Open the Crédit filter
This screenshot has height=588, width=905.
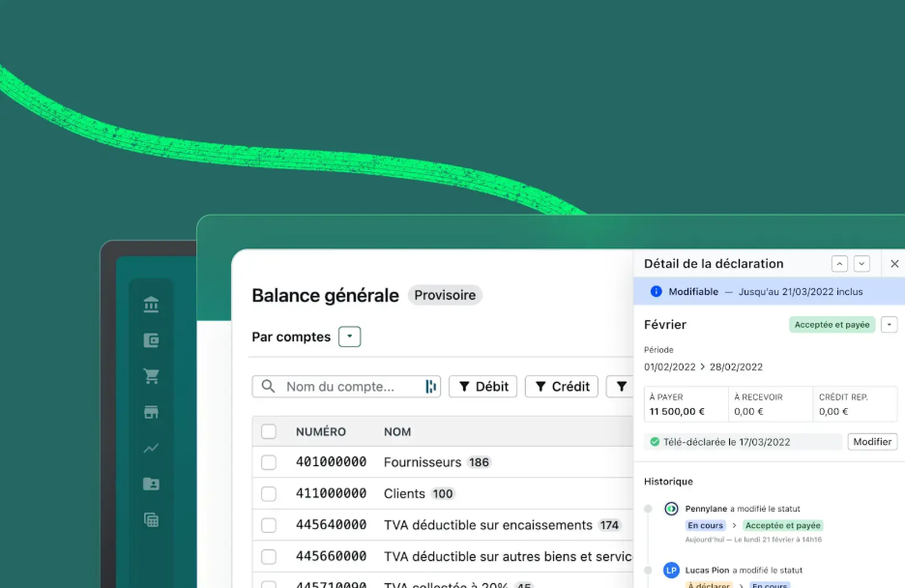[x=562, y=387]
